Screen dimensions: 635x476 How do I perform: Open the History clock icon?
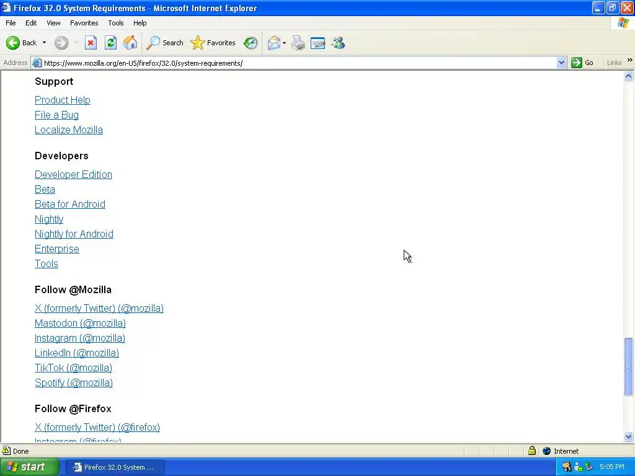click(x=251, y=43)
